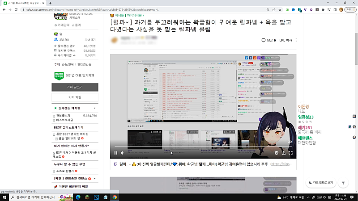Viewport: 358px width, 201px height.
Task: Click the NAVER 대표카페 badge
Action: point(59,75)
